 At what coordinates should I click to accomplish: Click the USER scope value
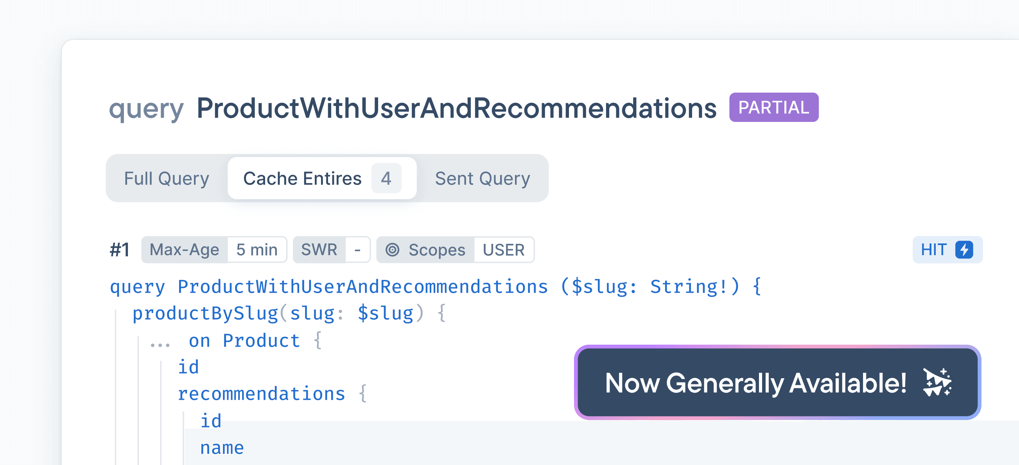coord(504,250)
